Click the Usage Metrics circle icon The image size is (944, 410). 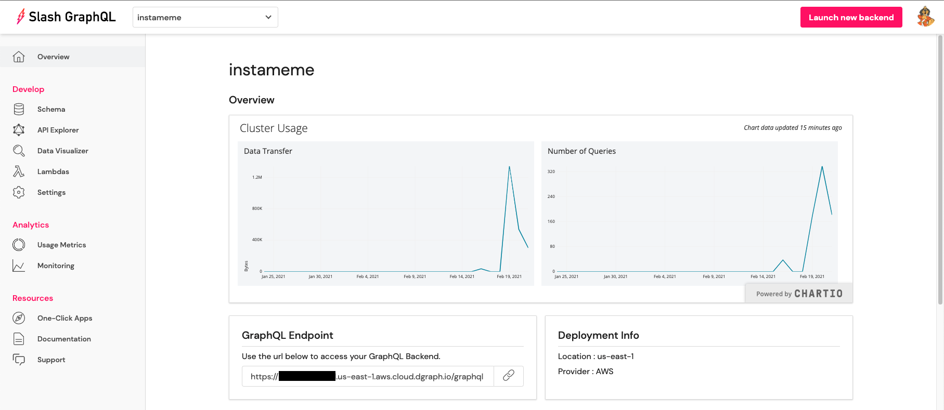click(x=19, y=245)
